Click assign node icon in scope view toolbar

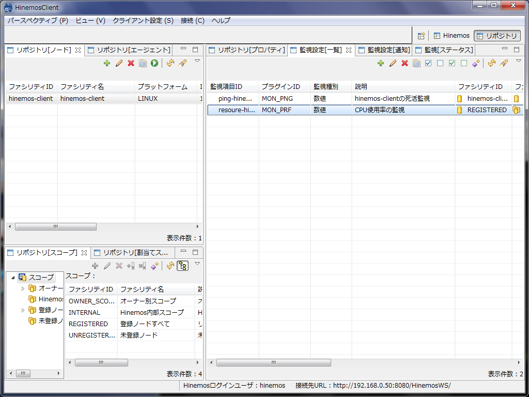tap(131, 266)
